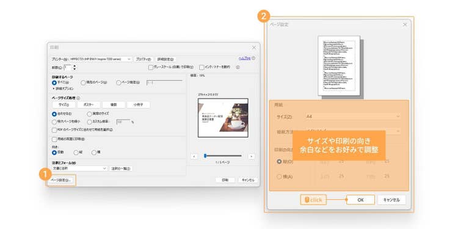Confirm ページ設定 dialog with OK

click(x=360, y=200)
